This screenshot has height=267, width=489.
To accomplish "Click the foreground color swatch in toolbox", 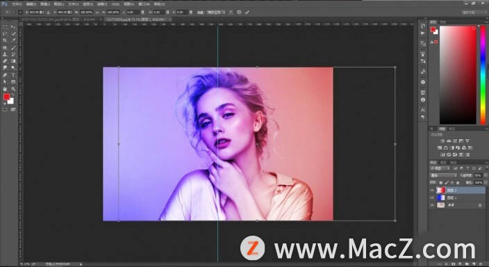I will point(6,97).
